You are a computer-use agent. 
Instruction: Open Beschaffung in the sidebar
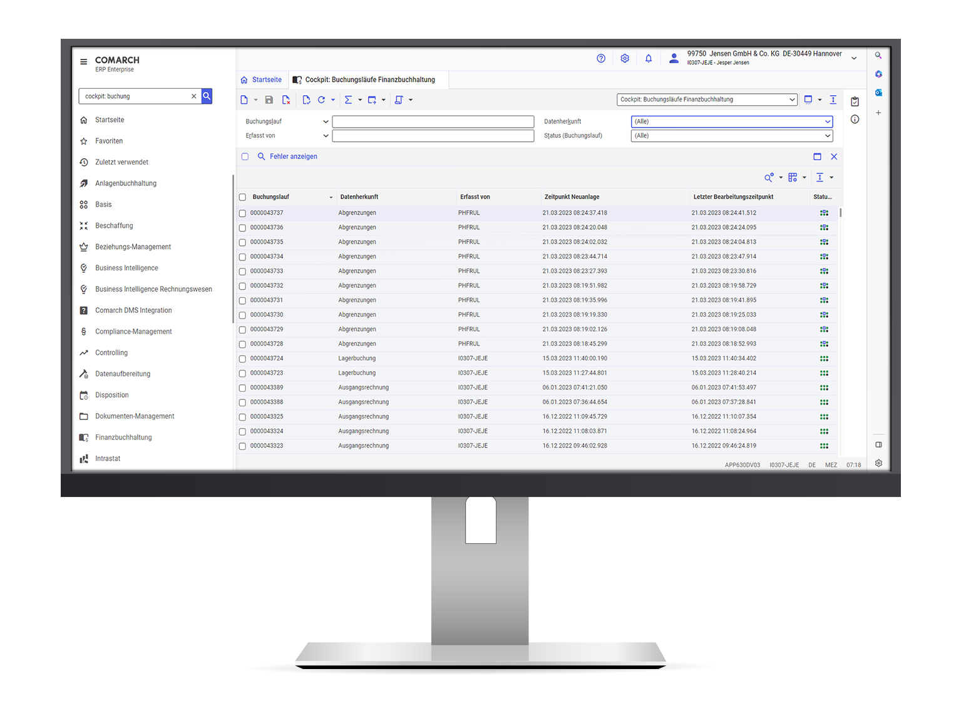[114, 226]
